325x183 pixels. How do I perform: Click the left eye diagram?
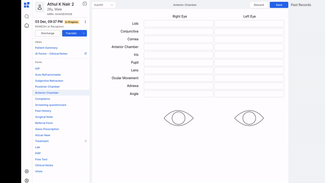[x=249, y=118]
